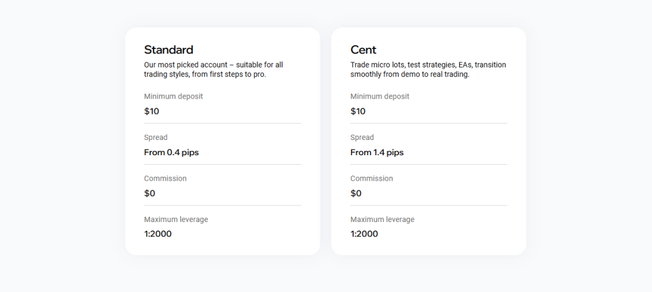Click the From 1.4 pips value
This screenshot has width=652, height=292.
coord(377,153)
